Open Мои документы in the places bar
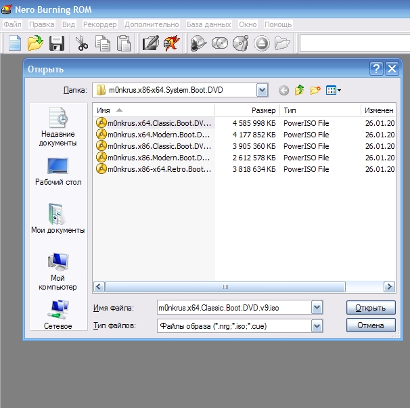 (x=58, y=218)
